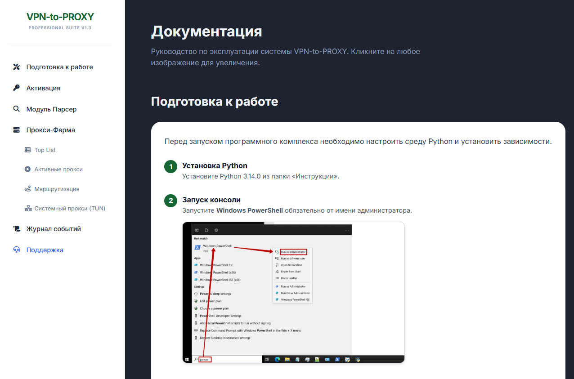Click the text "Установите Python 3.14.0 из папки «Инструкции»"
The width and height of the screenshot is (574, 379).
[260, 176]
